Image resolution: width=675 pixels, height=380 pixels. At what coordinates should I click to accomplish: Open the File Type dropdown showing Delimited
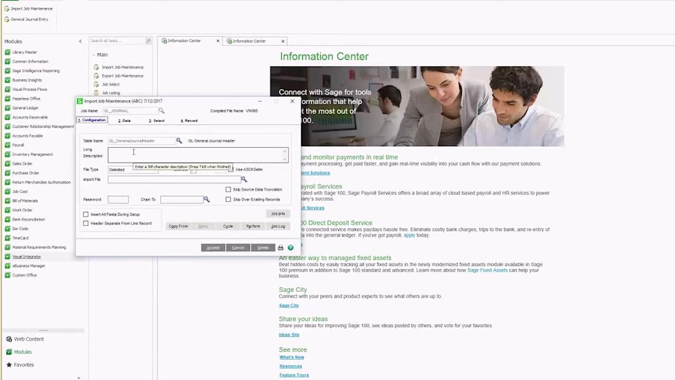point(132,169)
